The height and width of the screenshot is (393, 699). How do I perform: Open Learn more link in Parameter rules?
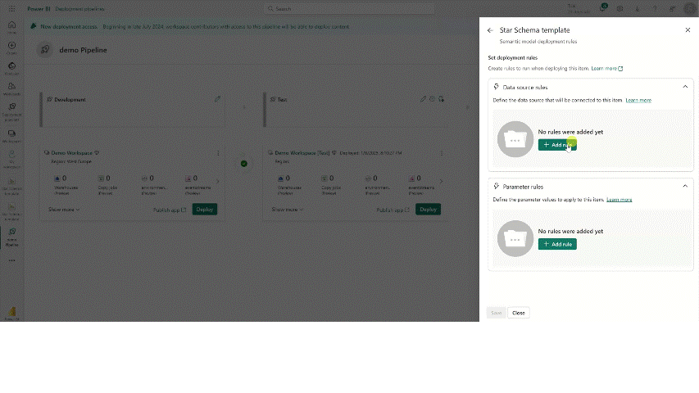(x=619, y=200)
